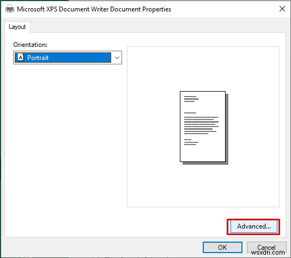Click the portrait page icon in Orientation box
Viewport: 291px width, 258px height.
point(21,57)
